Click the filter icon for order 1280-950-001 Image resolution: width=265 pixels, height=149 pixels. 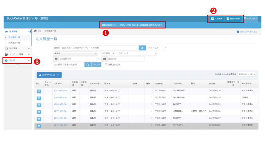click(x=39, y=105)
